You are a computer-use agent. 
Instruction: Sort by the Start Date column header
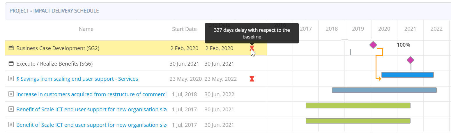184,29
